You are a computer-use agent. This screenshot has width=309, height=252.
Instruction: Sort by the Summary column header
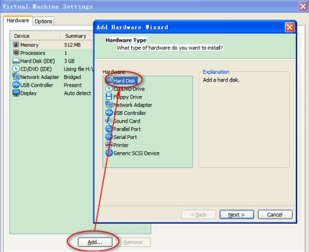[78, 36]
